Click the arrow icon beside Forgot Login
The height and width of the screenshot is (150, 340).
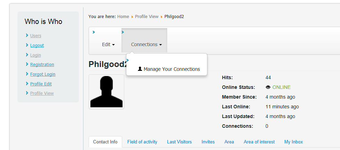click(x=27, y=74)
